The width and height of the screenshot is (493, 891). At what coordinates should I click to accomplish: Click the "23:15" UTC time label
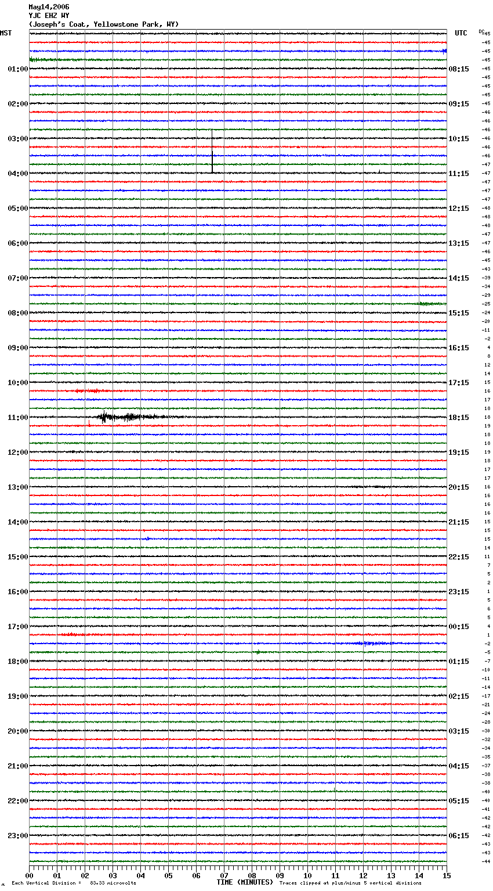pos(459,592)
